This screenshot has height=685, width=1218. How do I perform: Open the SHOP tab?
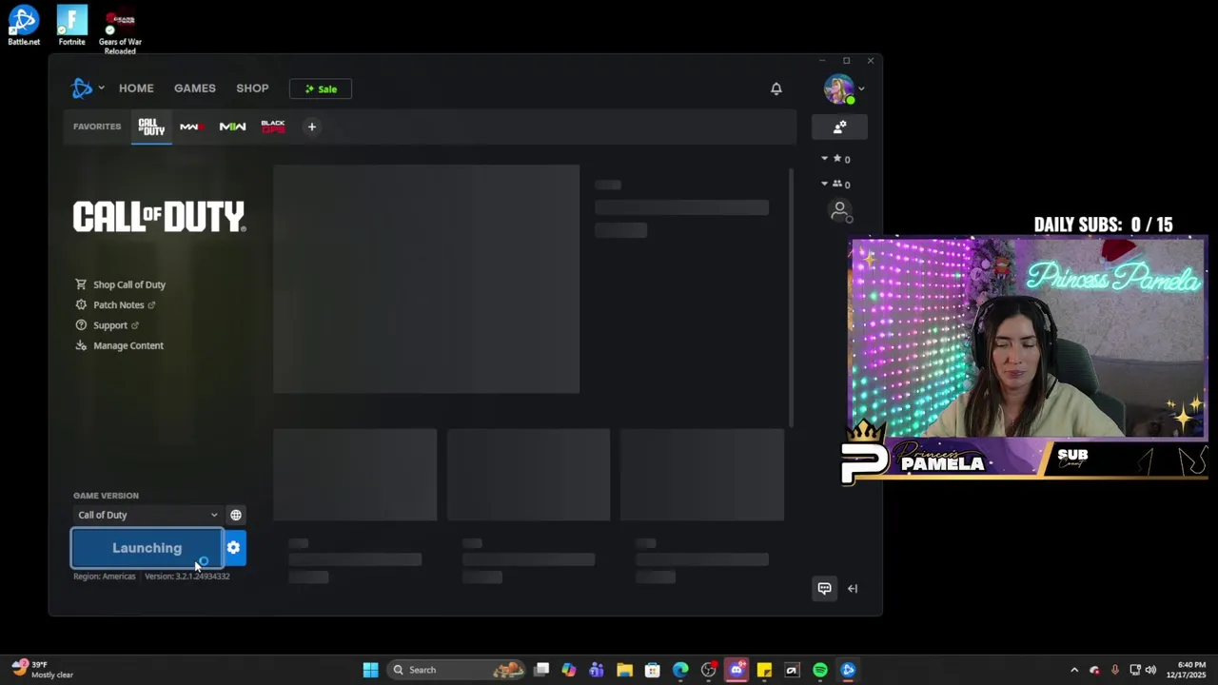pyautogui.click(x=252, y=88)
